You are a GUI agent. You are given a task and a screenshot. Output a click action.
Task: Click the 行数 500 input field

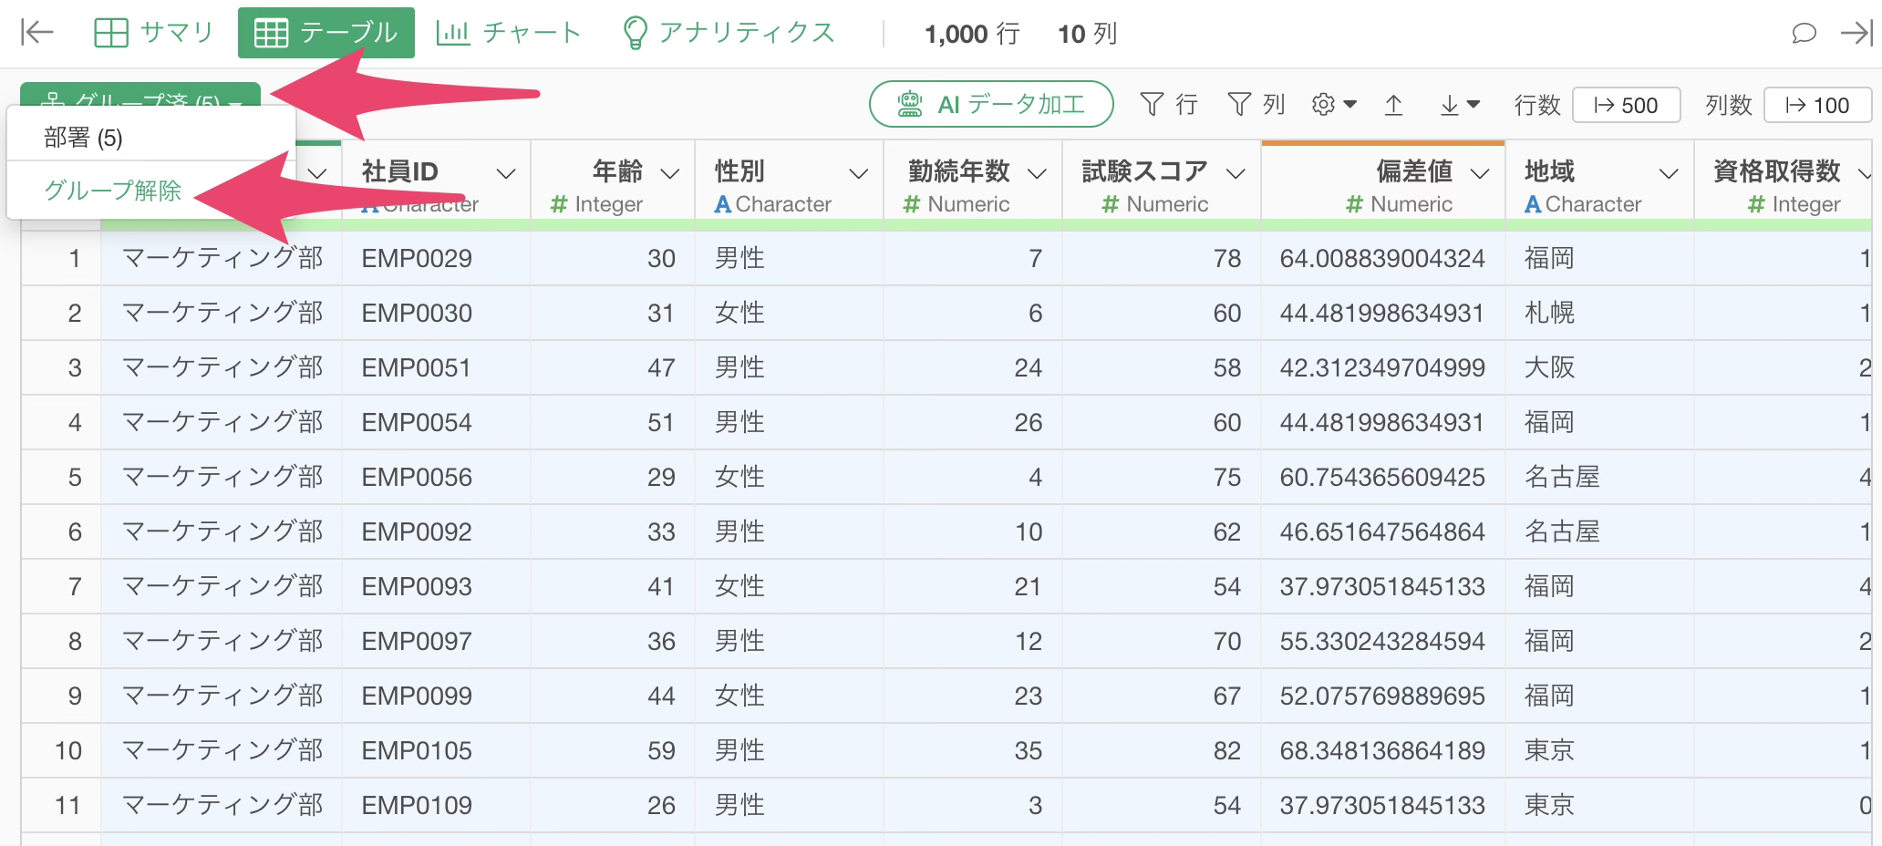coord(1626,106)
